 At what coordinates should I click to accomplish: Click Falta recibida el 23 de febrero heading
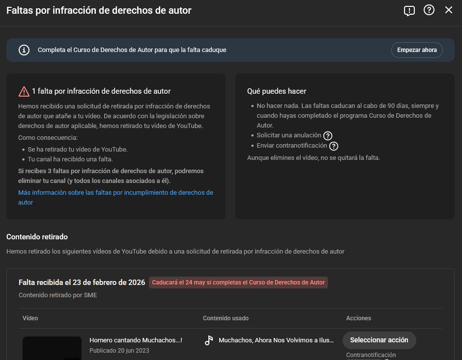pos(82,283)
